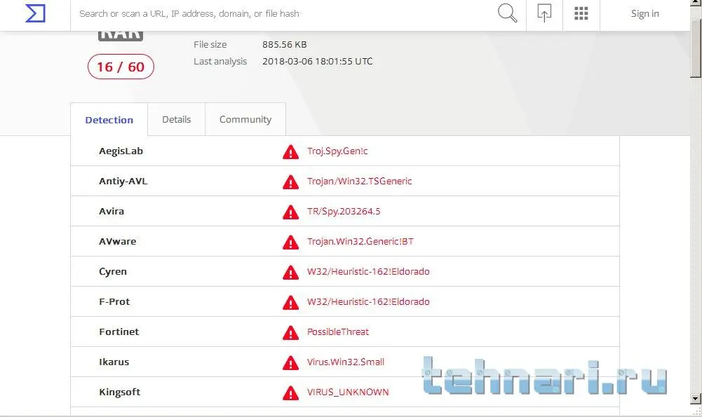Click the warning icon in the Antiy-AVL row
This screenshot has width=702, height=417.
tap(290, 182)
